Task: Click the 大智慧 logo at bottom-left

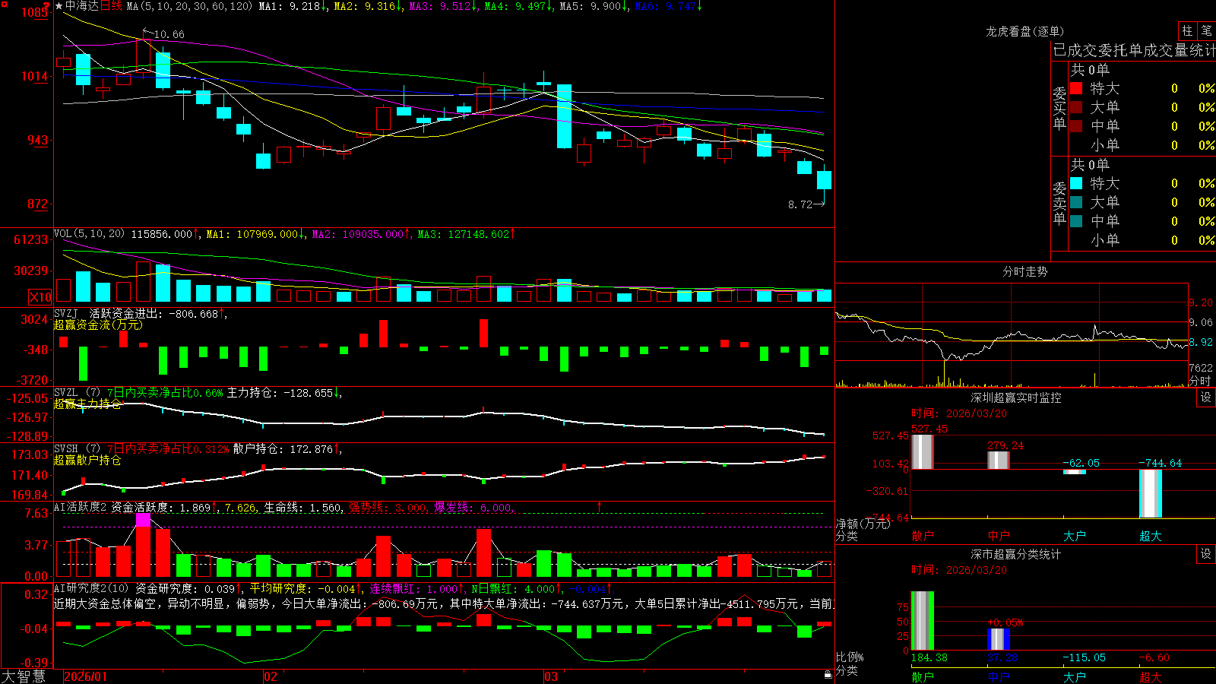Action: 24,676
